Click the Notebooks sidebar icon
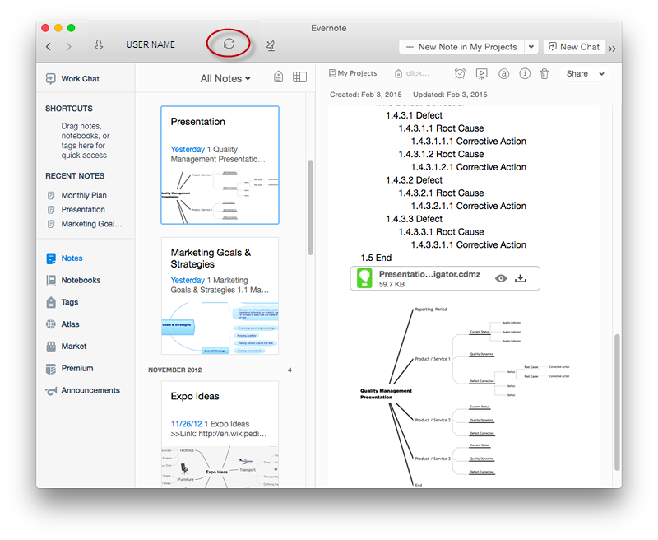This screenshot has height=540, width=658. tap(51, 281)
